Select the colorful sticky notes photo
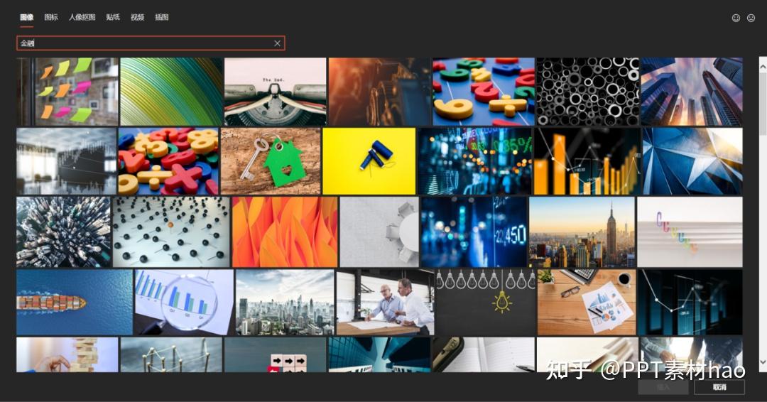 (67, 92)
